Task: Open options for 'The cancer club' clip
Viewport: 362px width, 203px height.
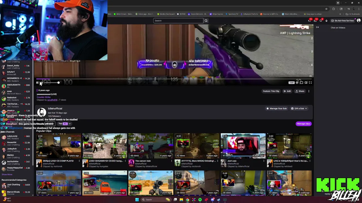Action: (171, 161)
